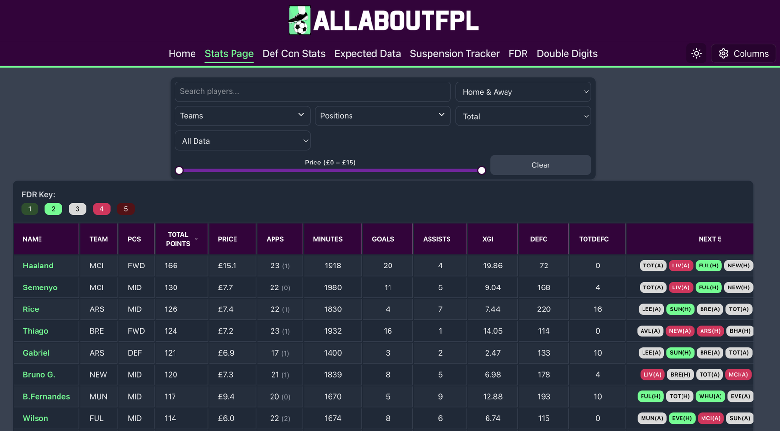Click Gabriel's LEE(A) fixture badge
Screen dimensions: 780x431
coord(651,353)
